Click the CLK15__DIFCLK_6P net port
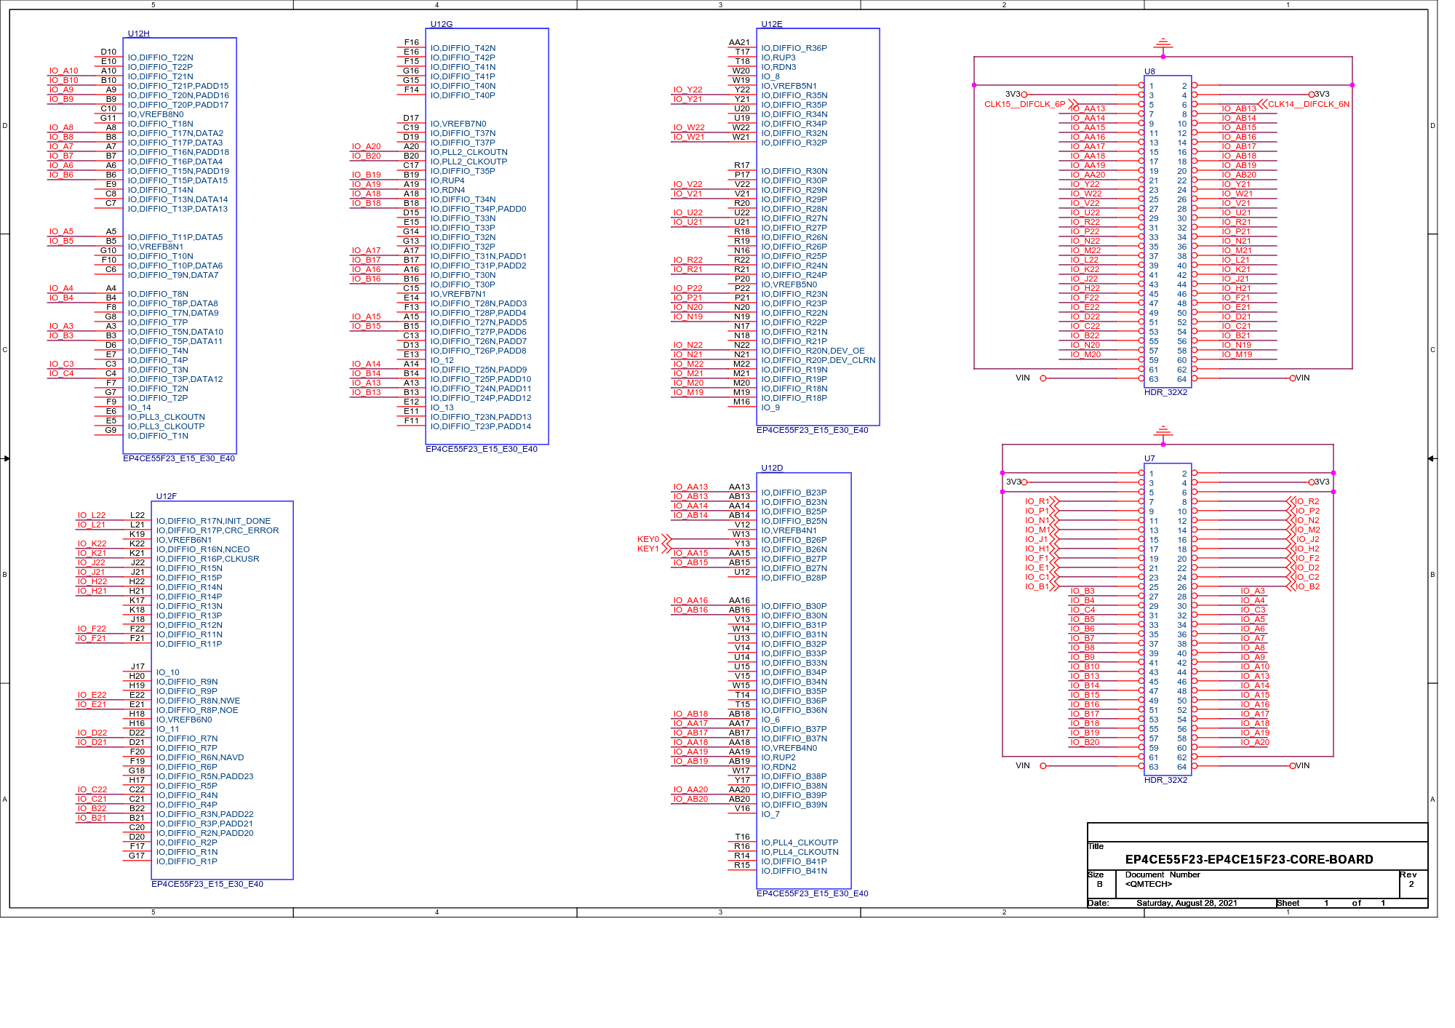 [1025, 104]
